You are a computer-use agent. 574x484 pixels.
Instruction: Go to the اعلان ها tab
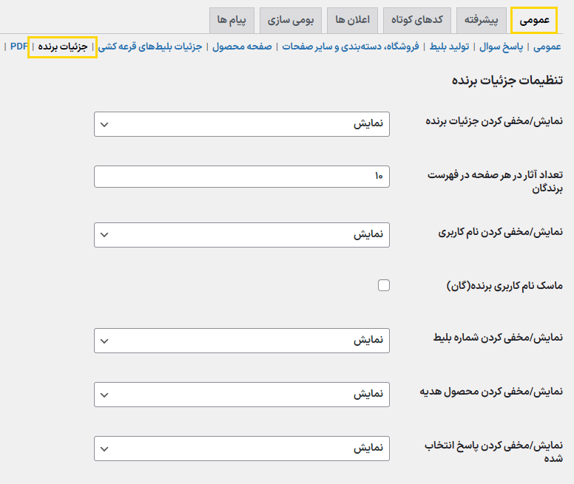(x=353, y=20)
